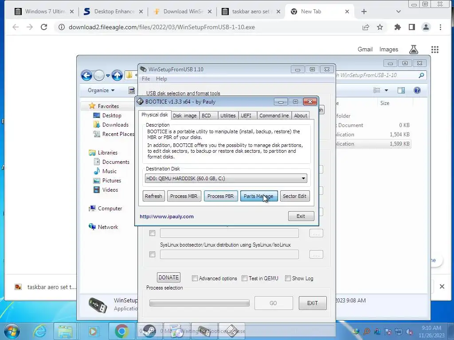Open Gmail link on New Tab page
Screen dimensions: 454x340
point(365,50)
